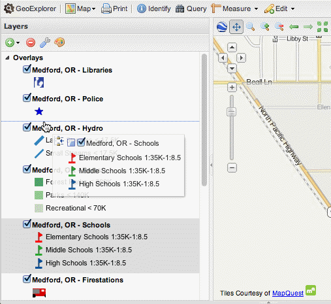Click the Query toolbar item
Viewport: 331px width, 304px height.
tap(191, 8)
